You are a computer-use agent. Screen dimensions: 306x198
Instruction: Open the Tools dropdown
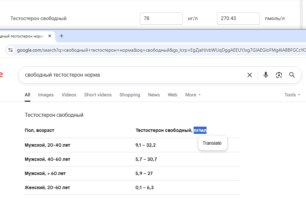tap(292, 95)
